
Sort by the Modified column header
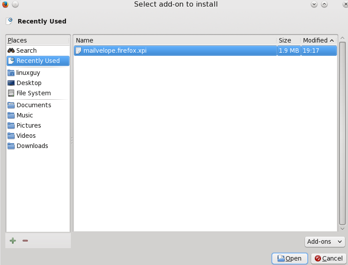(318, 40)
